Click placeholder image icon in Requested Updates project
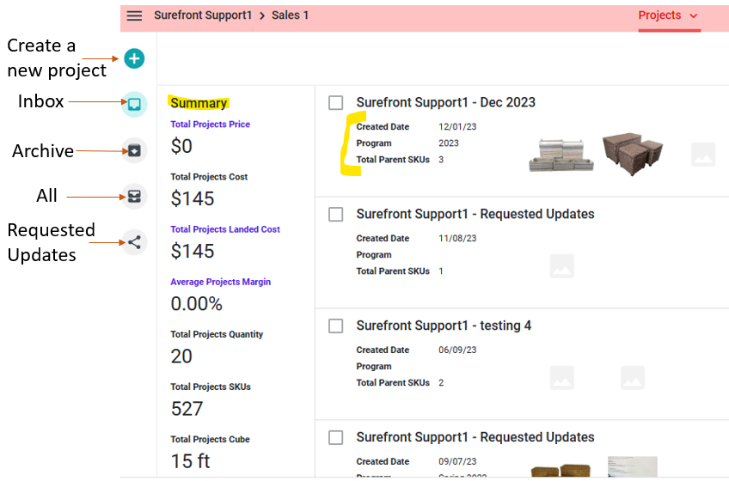Screen dimensions: 729x481 561,266
